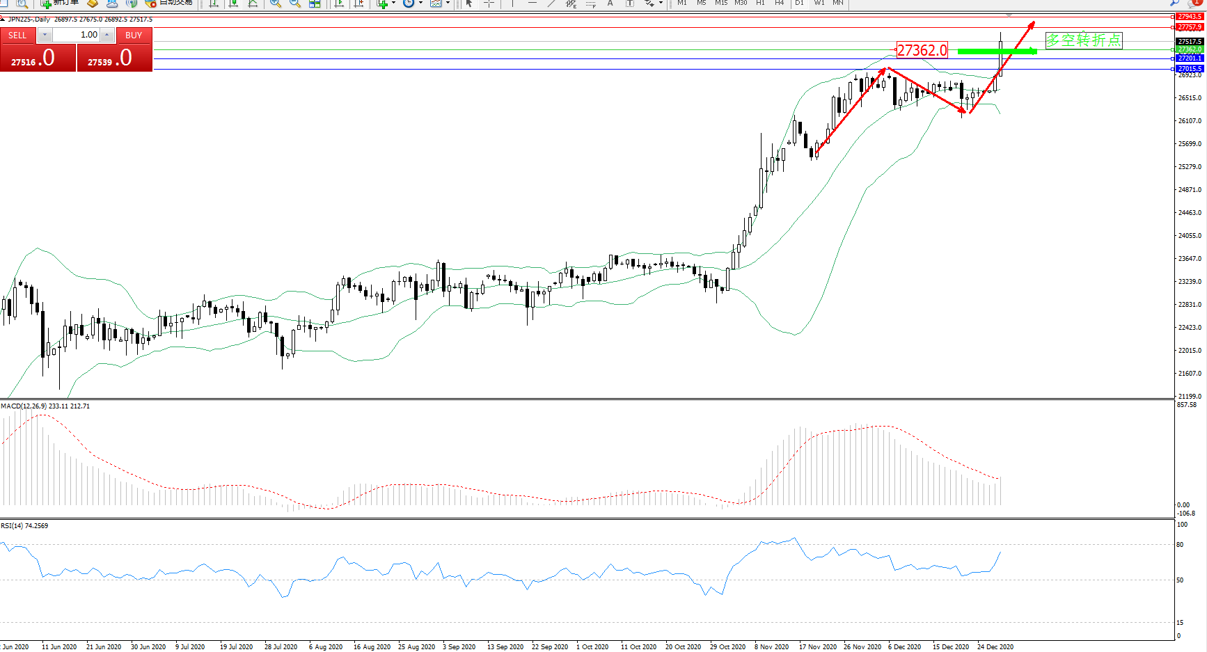Click the tile windows grid icon
1207x652 pixels.
pyautogui.click(x=315, y=3)
